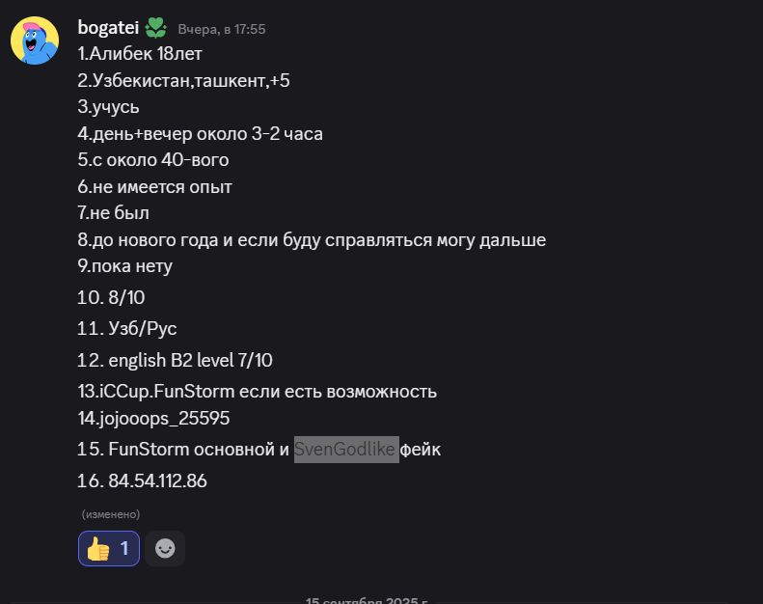Reveal the SvenGodlike spoiler text

[x=346, y=450]
